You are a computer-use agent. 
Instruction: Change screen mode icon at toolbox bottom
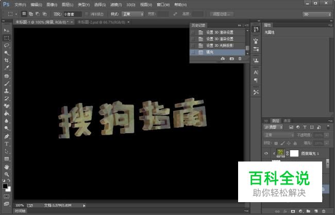[7, 204]
